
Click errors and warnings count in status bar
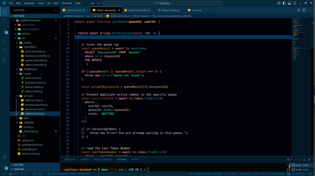point(38,174)
